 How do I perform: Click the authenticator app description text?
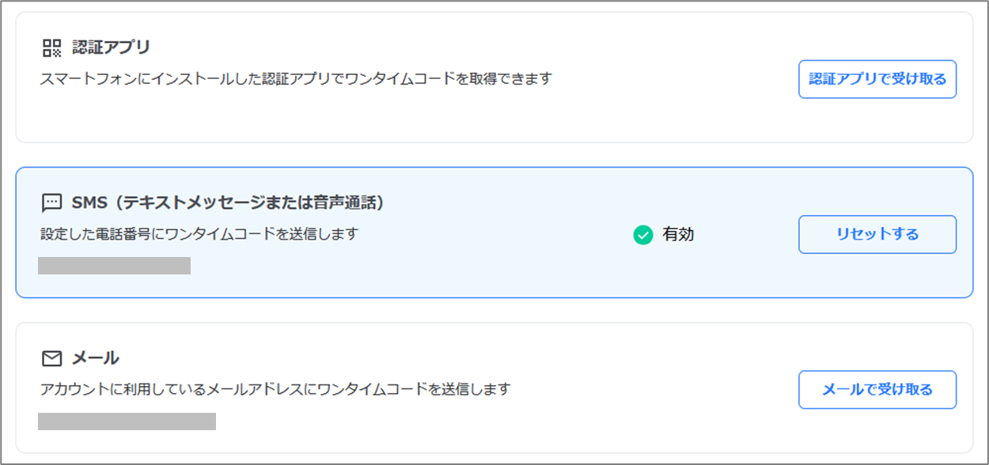point(295,79)
